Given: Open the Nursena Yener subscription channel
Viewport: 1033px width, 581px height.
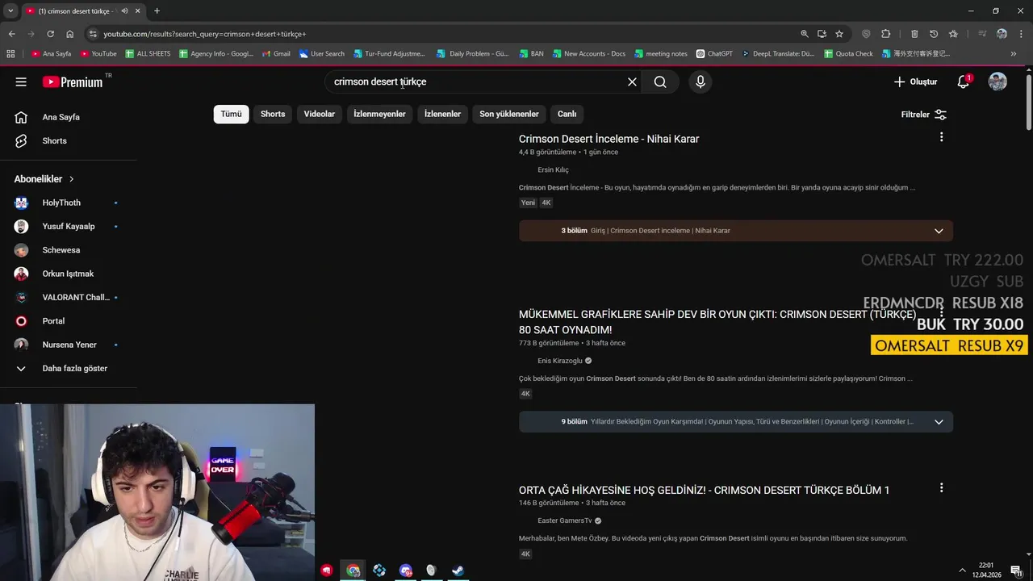Looking at the screenshot, I should (x=69, y=345).
